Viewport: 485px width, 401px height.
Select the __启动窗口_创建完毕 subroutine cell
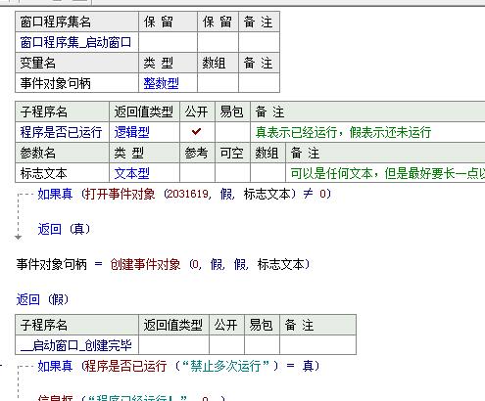point(76,345)
